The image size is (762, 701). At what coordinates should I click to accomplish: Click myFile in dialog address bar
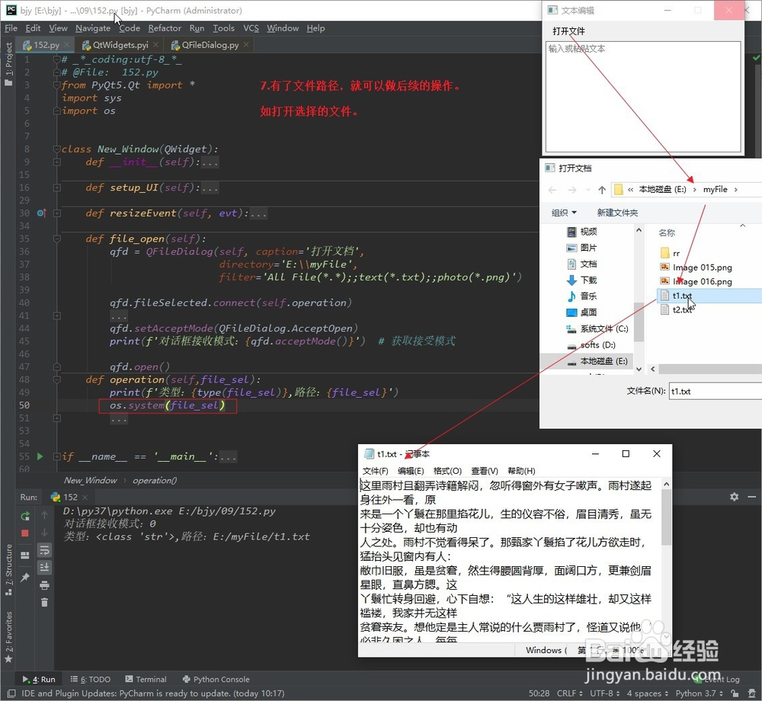point(715,190)
